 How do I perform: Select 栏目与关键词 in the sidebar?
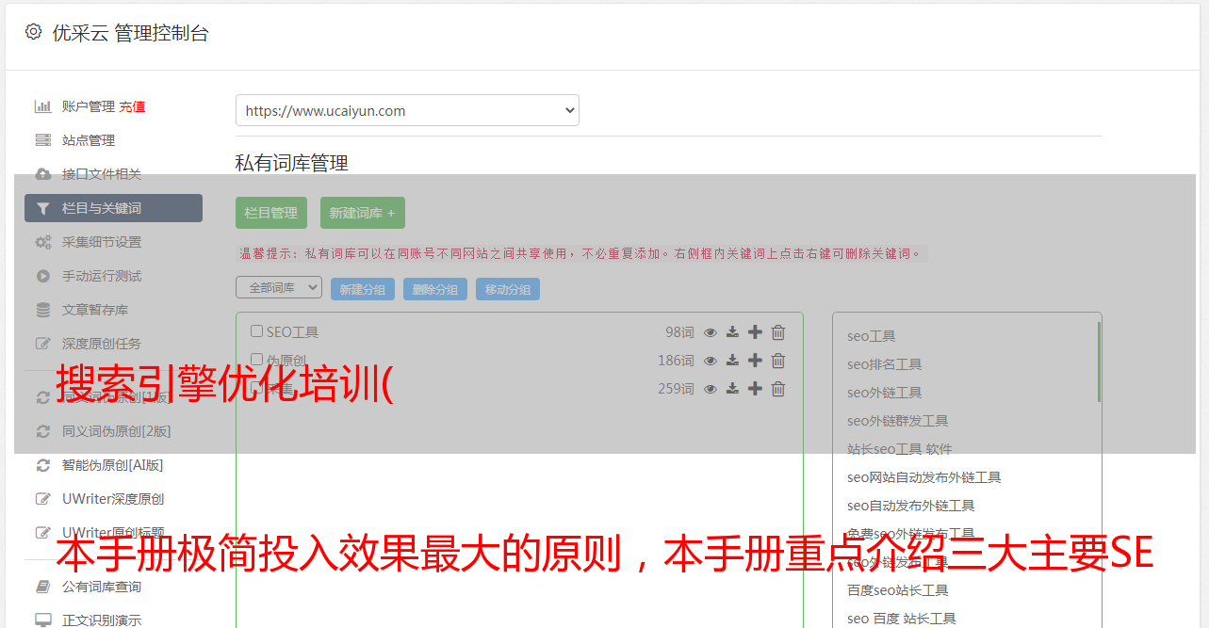(113, 208)
